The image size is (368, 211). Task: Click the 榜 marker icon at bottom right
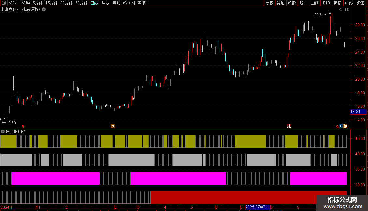(345, 126)
